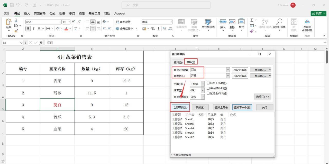Open the number format 常规 dropdown
Image resolution: width=329 pixels, height=164 pixels.
pyautogui.click(x=171, y=22)
